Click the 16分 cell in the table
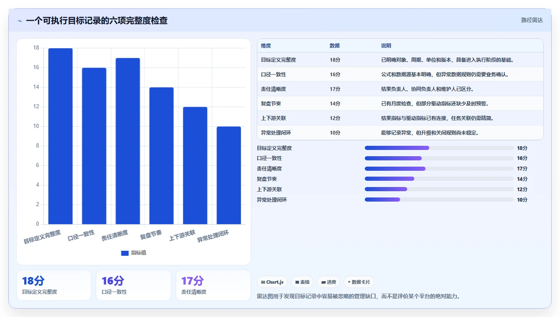Image resolution: width=560 pixels, height=317 pixels. click(335, 75)
